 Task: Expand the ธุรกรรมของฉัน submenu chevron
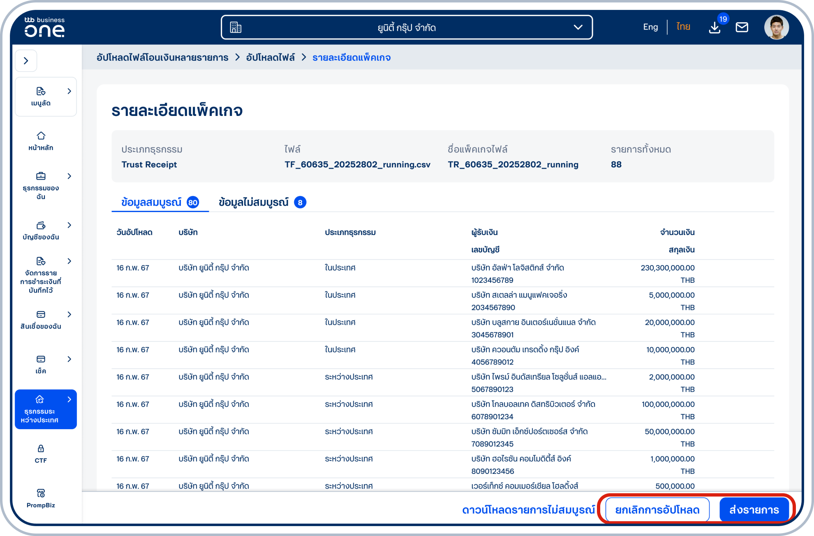pyautogui.click(x=69, y=176)
